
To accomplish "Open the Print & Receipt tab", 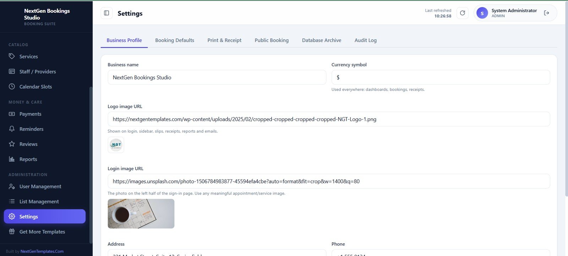I will pos(224,40).
